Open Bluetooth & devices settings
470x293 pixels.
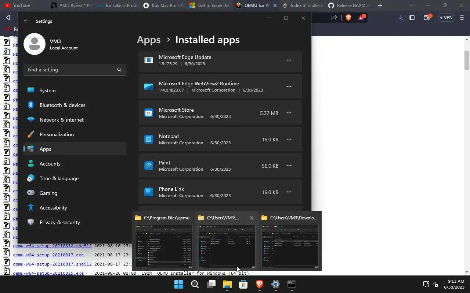pyautogui.click(x=75, y=105)
